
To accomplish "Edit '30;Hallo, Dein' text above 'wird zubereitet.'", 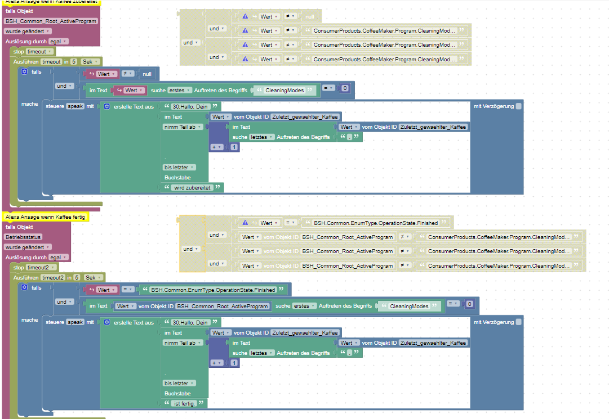I will point(190,107).
